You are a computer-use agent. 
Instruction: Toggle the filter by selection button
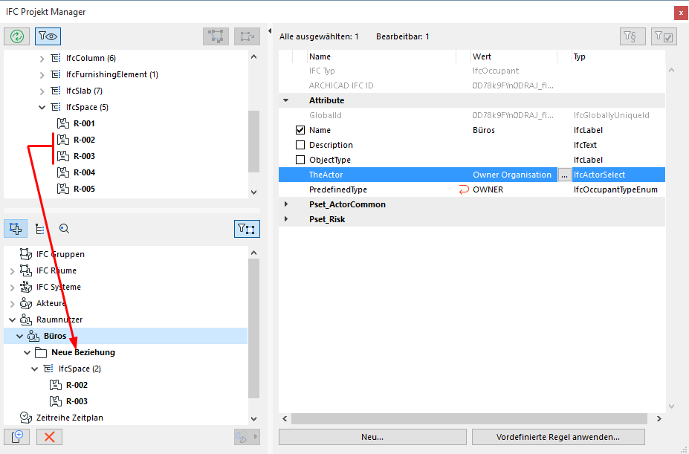(247, 229)
